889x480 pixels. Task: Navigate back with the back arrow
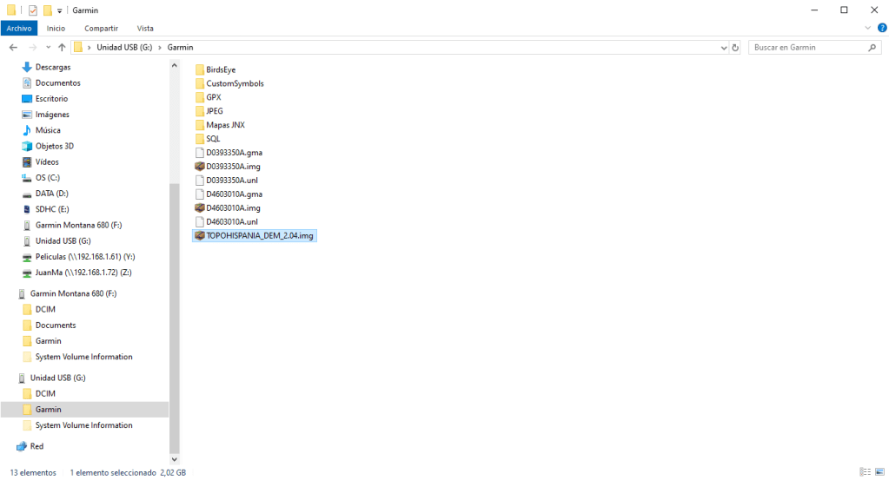click(13, 48)
